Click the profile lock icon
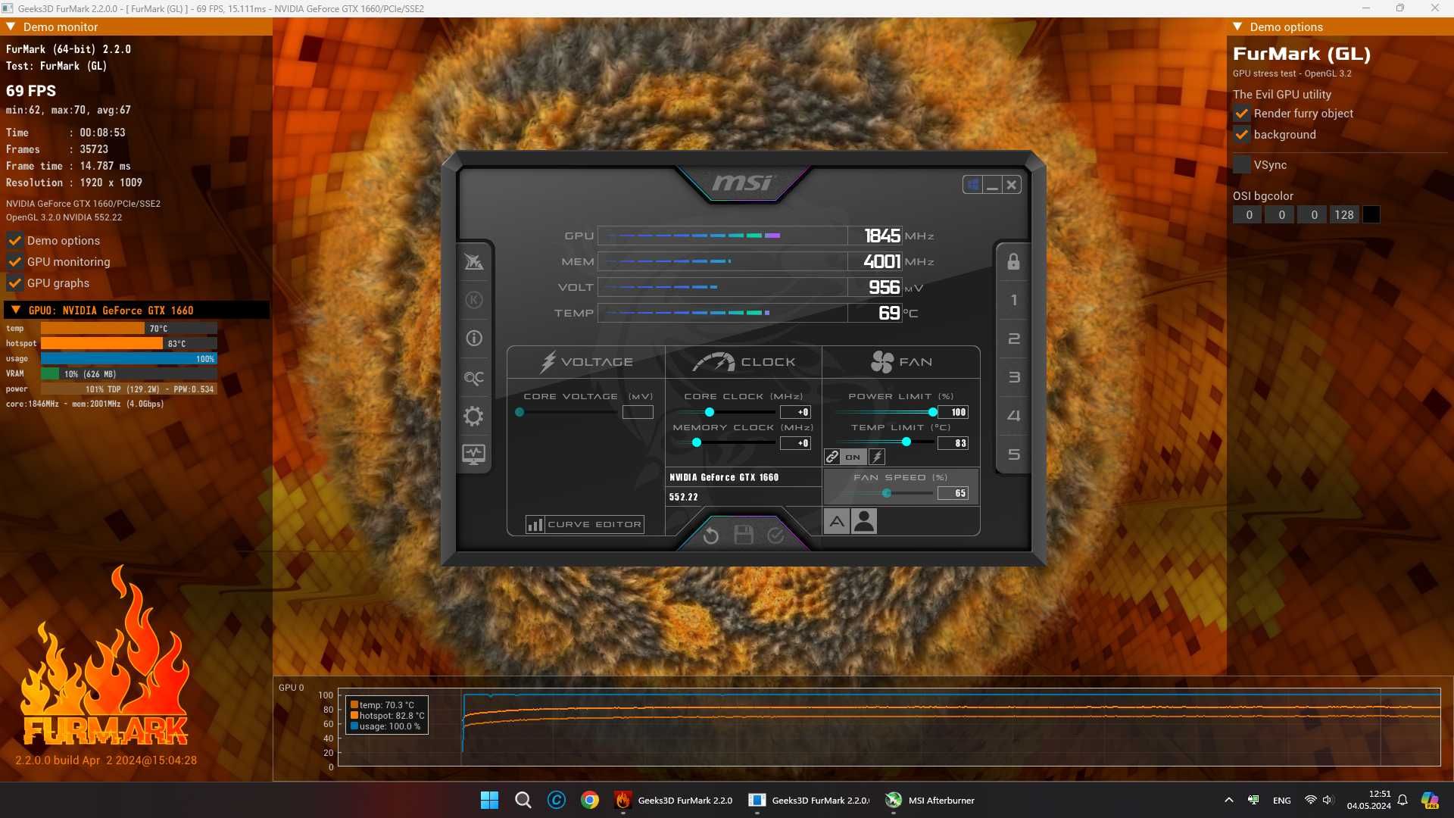 click(x=1013, y=261)
